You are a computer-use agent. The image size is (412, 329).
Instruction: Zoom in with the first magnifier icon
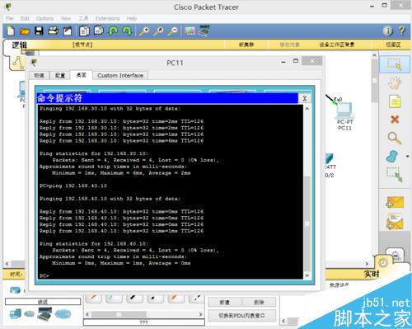[144, 31]
